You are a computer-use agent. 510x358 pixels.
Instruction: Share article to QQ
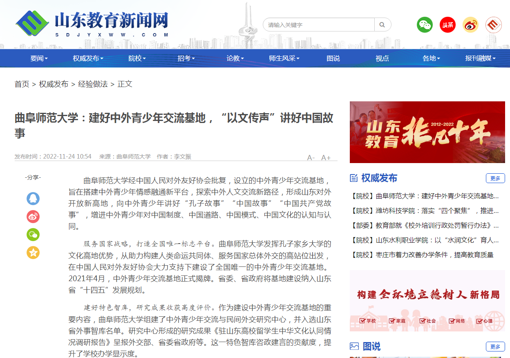point(33,199)
